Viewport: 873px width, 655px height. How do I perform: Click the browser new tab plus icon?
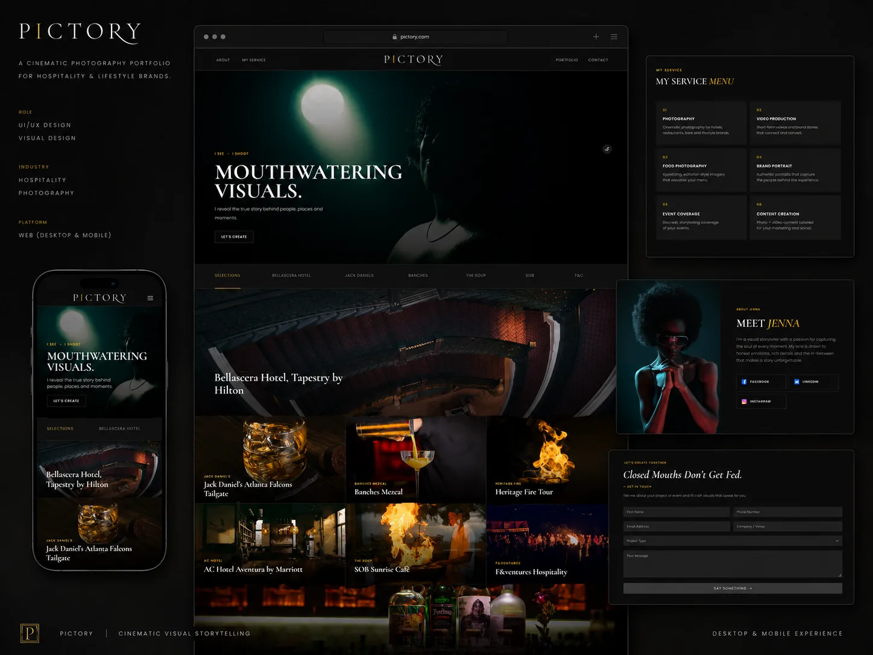(596, 37)
